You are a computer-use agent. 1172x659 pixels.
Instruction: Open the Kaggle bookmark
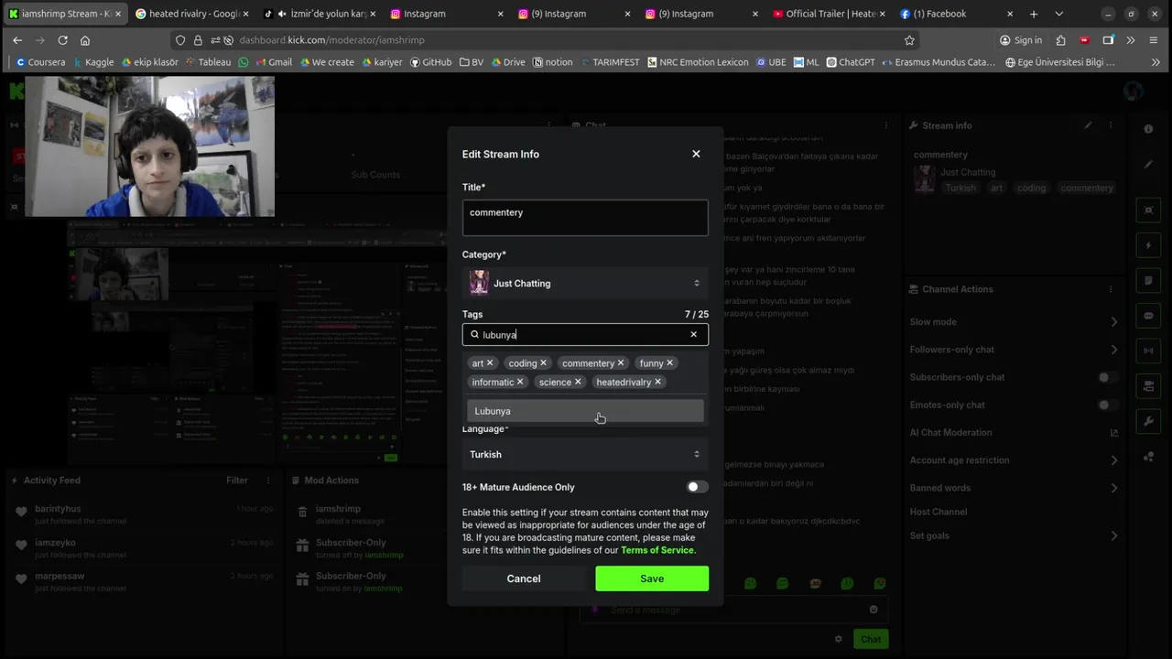(x=92, y=62)
